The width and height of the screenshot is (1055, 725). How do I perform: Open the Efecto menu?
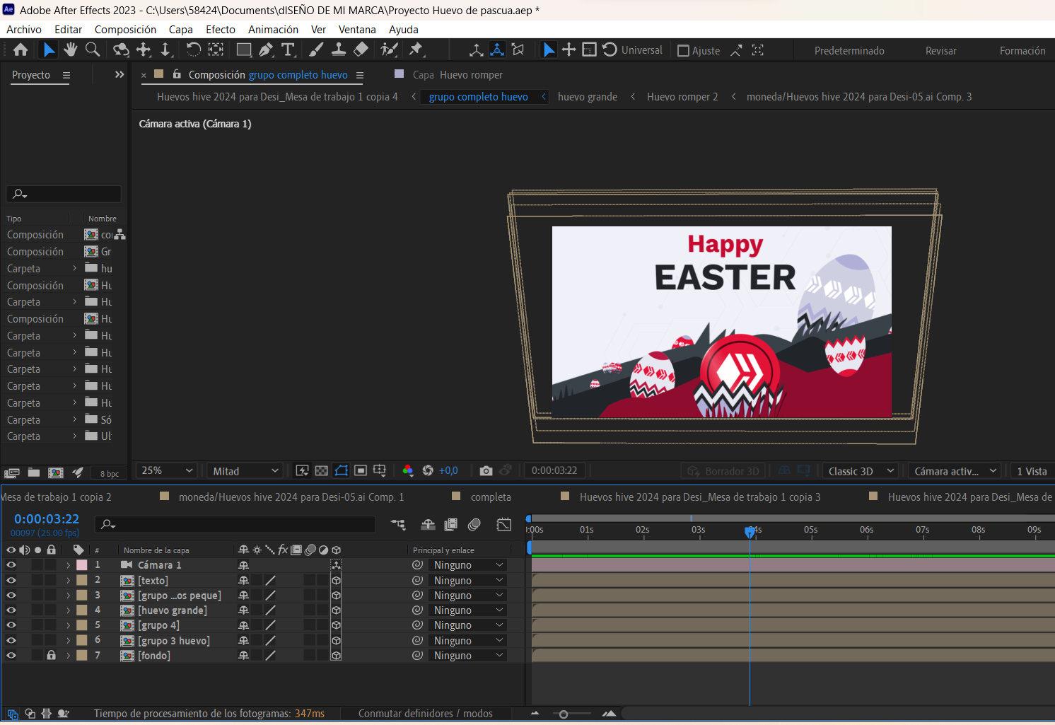click(x=220, y=30)
